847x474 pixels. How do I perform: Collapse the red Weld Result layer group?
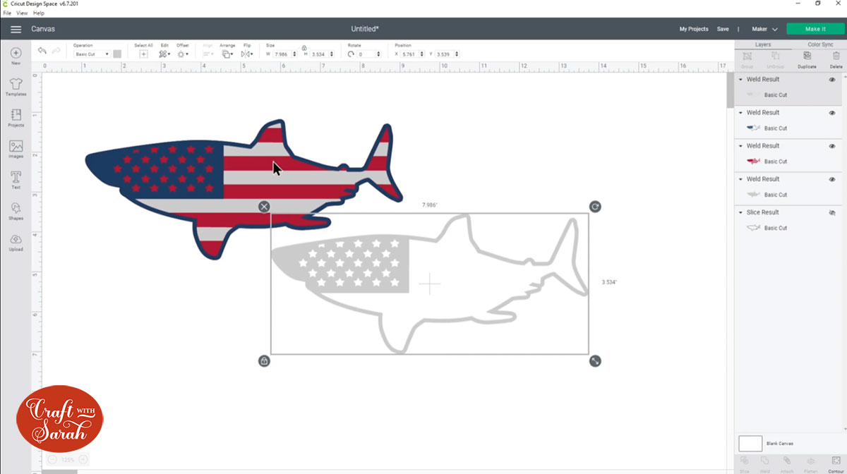740,146
